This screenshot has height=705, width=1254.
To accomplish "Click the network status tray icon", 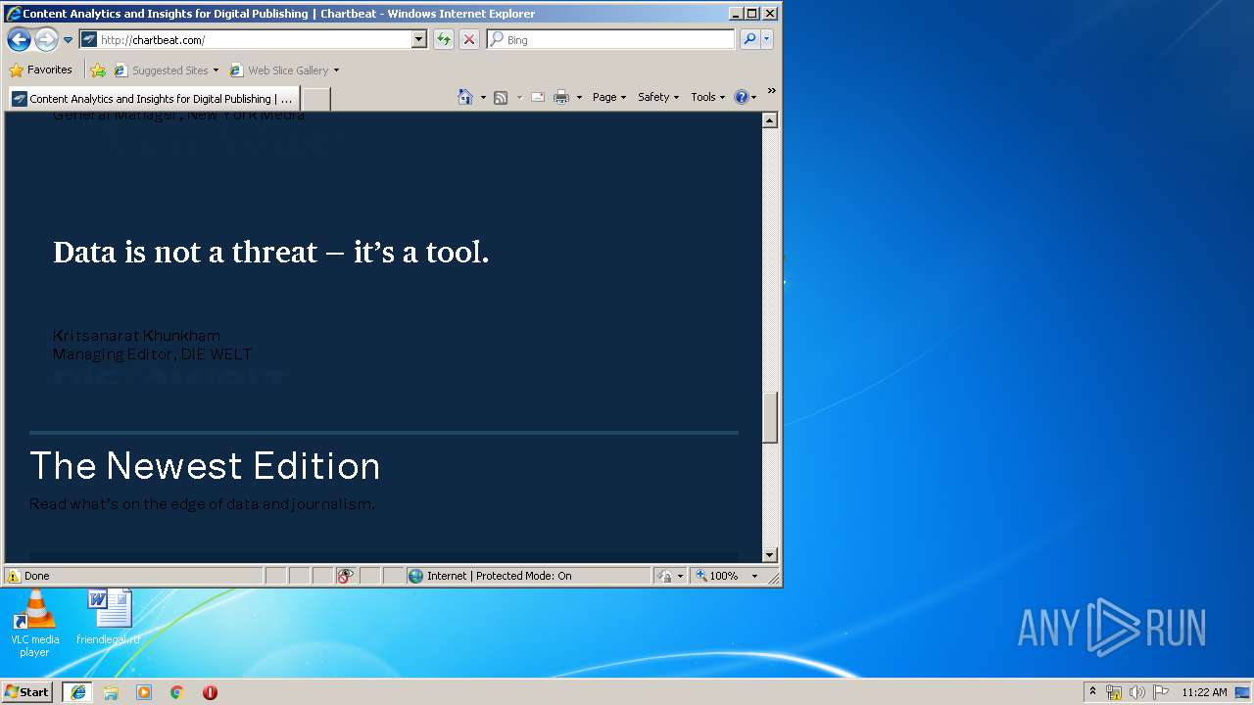I will 1114,692.
